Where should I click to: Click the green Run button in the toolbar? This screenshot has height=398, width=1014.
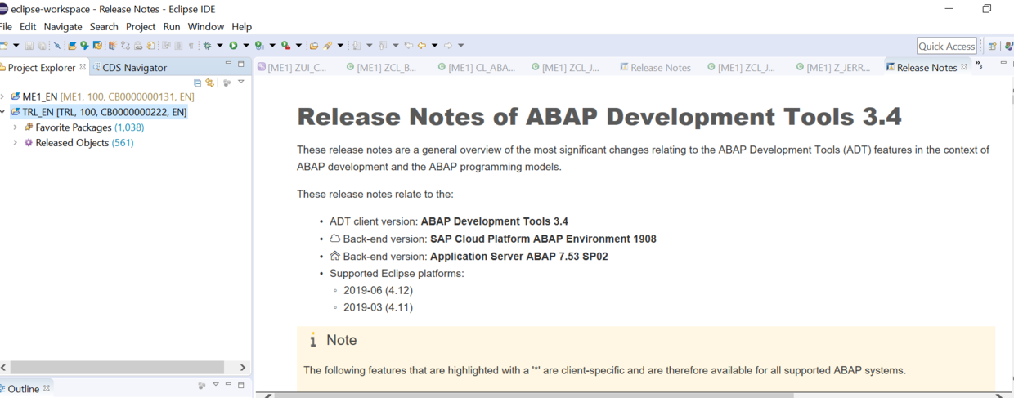tap(233, 46)
